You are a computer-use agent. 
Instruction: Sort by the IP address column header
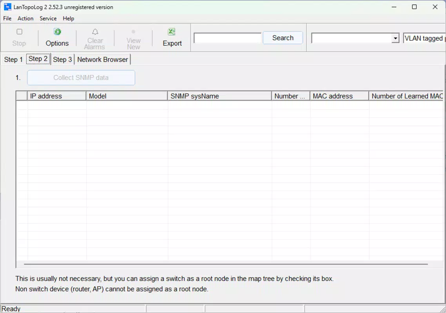56,96
